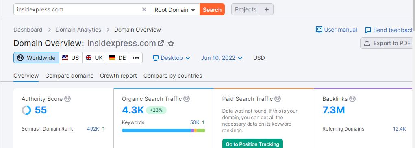The height and width of the screenshot is (148, 415).
Task: Go to Dashboard breadcrumb
Action: (x=28, y=30)
